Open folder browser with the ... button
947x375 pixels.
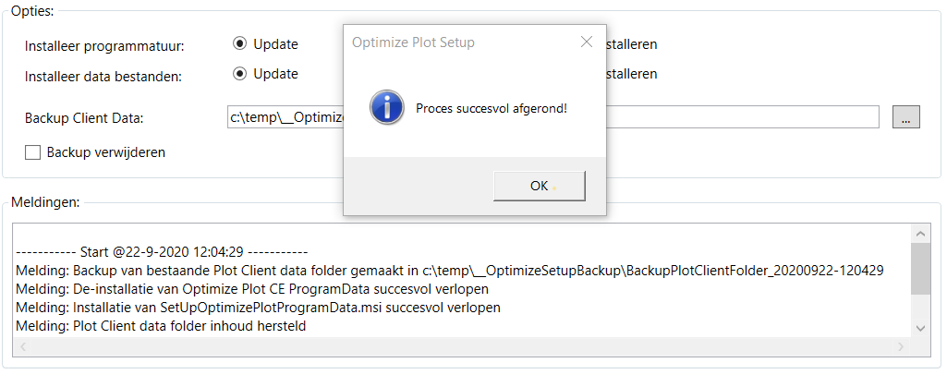click(906, 117)
